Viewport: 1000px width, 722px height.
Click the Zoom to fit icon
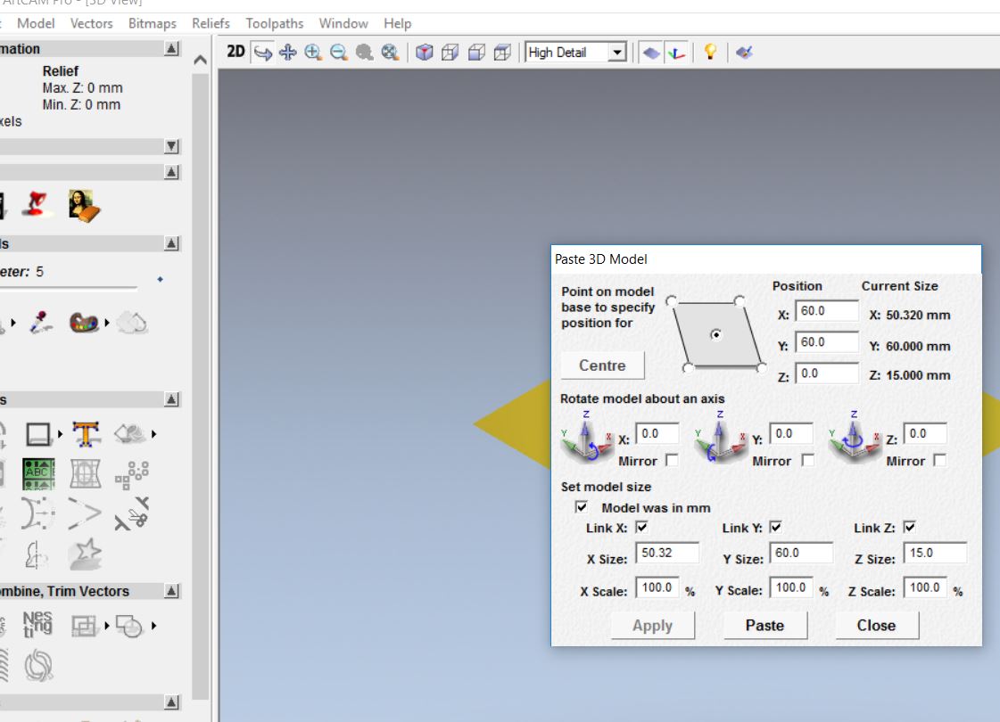click(x=390, y=53)
